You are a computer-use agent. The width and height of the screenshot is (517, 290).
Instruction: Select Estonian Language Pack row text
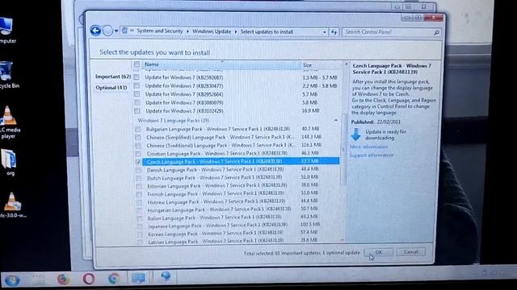217,186
